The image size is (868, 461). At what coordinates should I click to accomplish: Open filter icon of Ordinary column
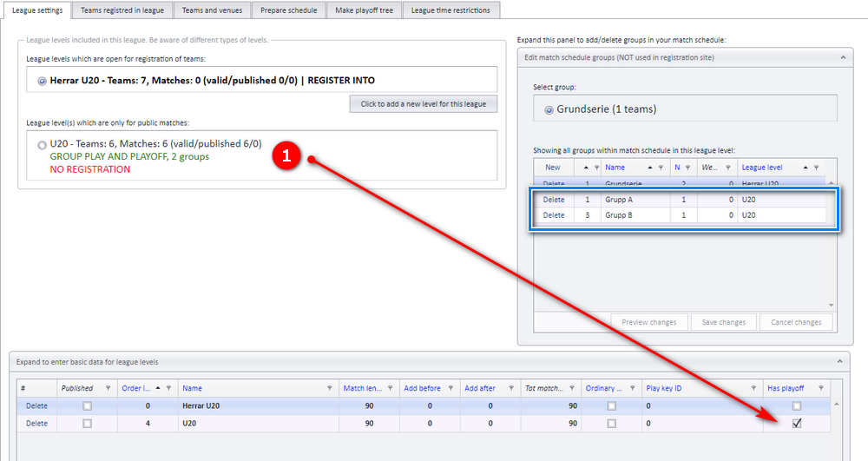632,388
